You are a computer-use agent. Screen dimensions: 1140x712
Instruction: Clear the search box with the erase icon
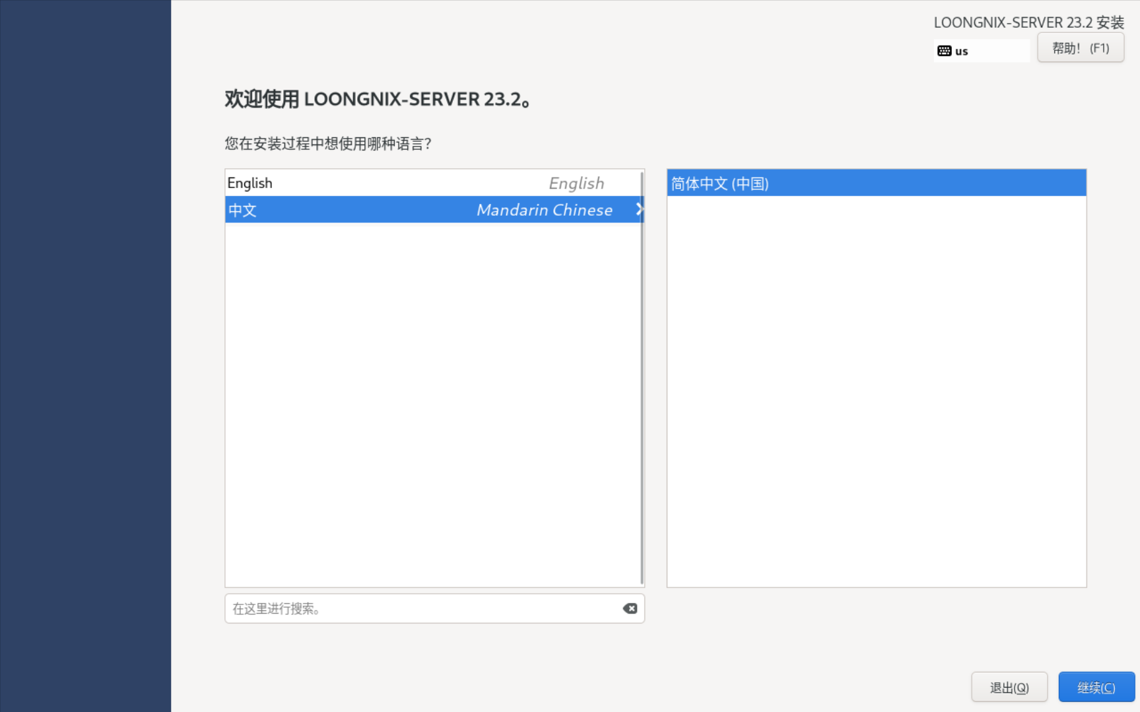tap(630, 608)
